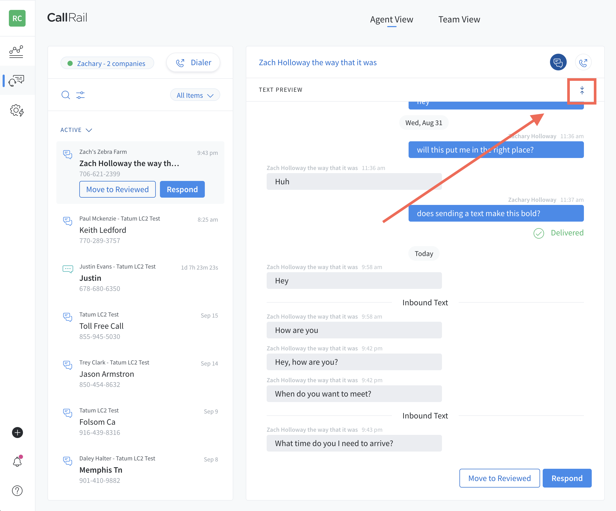Open the All Items filter dropdown
This screenshot has width=616, height=511.
194,96
